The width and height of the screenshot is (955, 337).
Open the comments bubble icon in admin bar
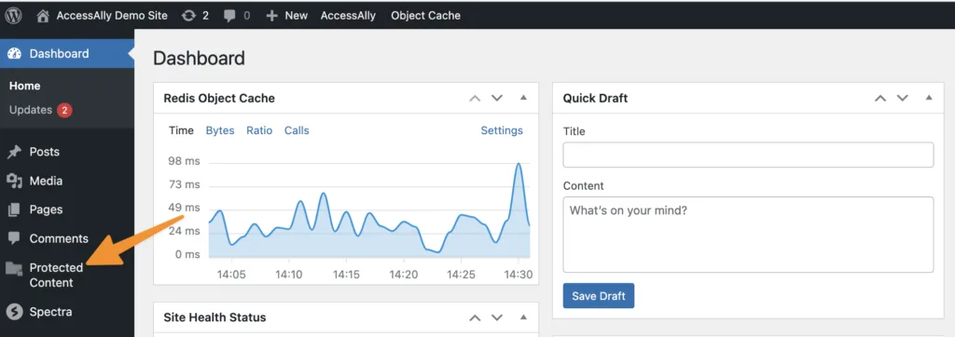tap(229, 17)
